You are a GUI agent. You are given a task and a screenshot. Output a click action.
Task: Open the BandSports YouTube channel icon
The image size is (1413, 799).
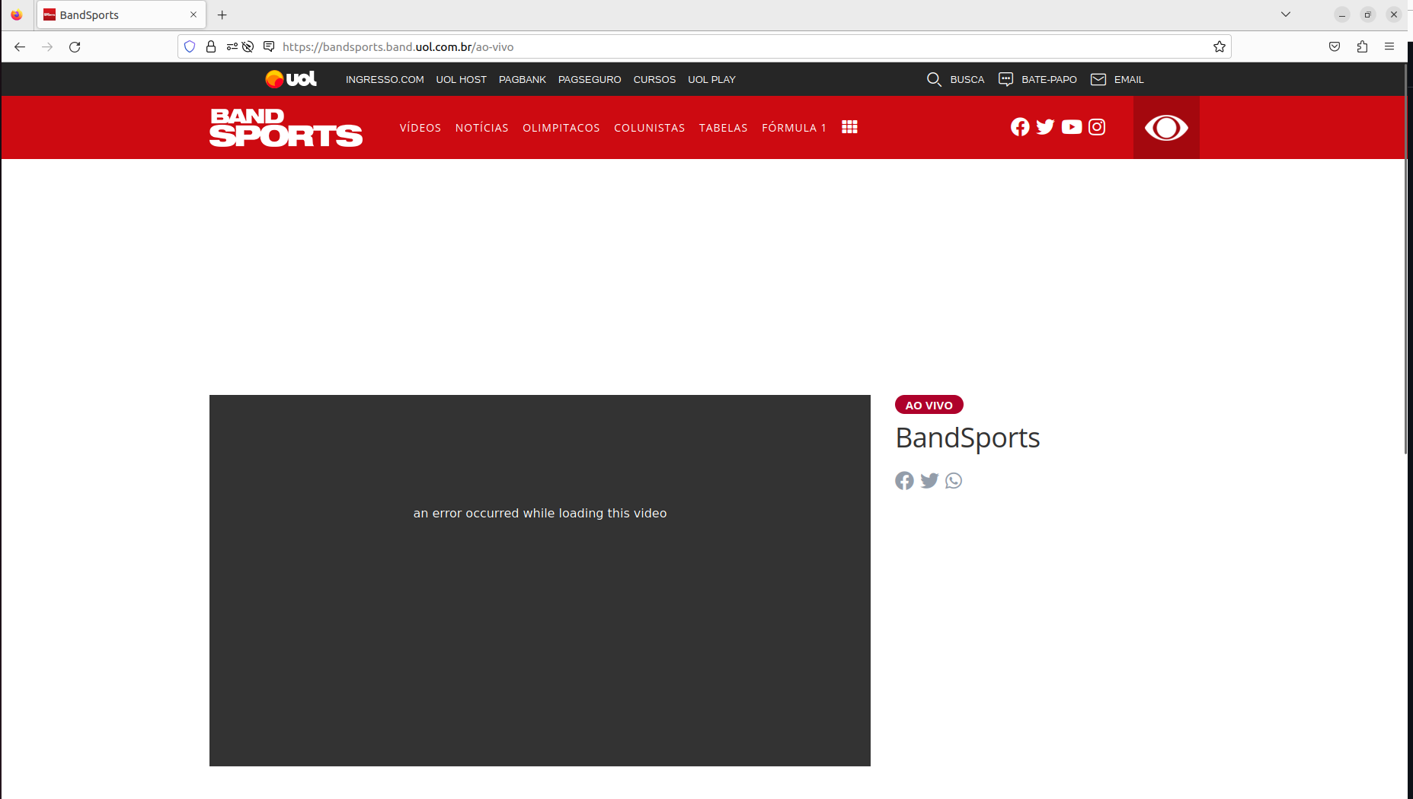1071,127
